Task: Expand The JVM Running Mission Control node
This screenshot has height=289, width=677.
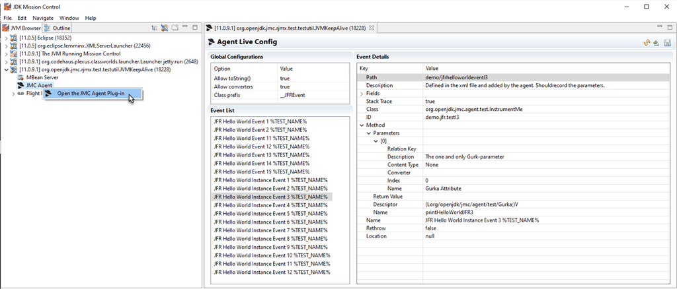Action: click(x=6, y=54)
